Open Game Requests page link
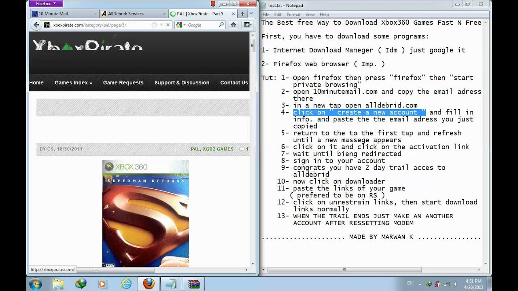The width and height of the screenshot is (518, 291). pyautogui.click(x=123, y=82)
